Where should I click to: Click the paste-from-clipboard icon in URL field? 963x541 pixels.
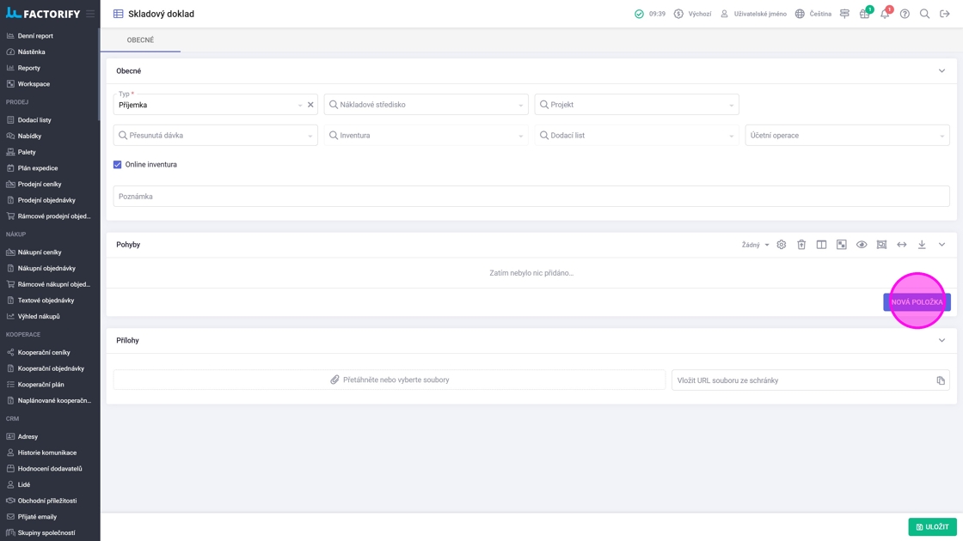point(941,380)
